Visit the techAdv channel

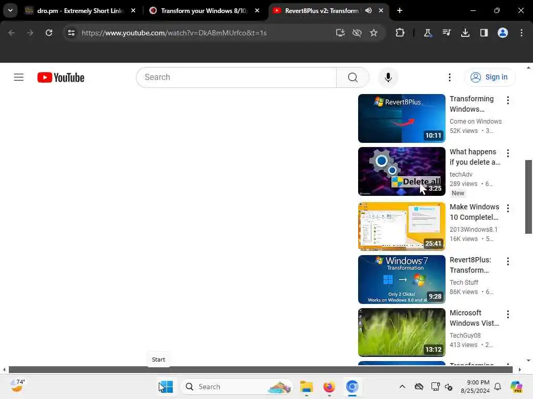click(x=461, y=175)
